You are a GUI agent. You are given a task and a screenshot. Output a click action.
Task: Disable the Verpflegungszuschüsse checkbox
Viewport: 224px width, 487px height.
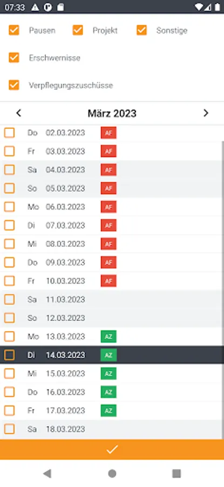point(14,85)
